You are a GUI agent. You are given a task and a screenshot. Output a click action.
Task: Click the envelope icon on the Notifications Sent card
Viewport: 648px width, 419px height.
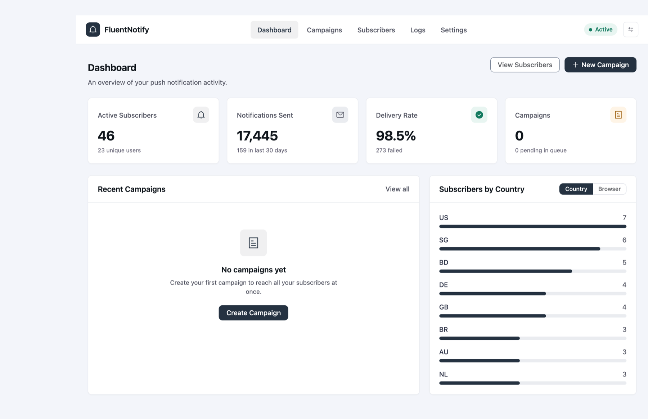pyautogui.click(x=340, y=115)
